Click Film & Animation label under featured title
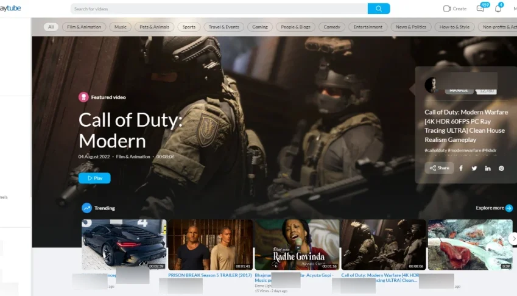The image size is (517, 296). pyautogui.click(x=133, y=157)
